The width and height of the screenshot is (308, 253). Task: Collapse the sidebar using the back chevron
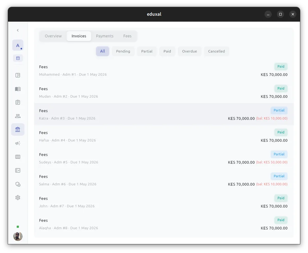(x=18, y=30)
